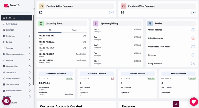The height and width of the screenshot is (108, 199).
Task: Open Retry Payments to-do item
Action: (x=172, y=63)
